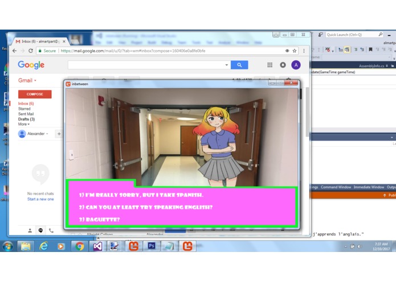This screenshot has height=281, width=396.
Task: Open the Windows Start button
Action: 8,246
